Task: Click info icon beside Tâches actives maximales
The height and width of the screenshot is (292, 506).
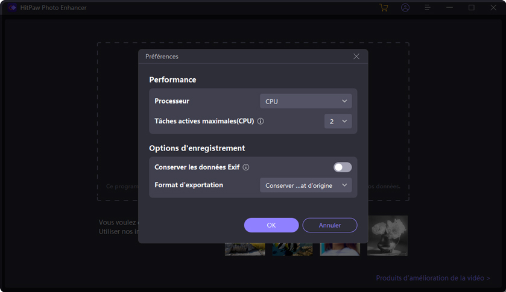Action: 261,121
